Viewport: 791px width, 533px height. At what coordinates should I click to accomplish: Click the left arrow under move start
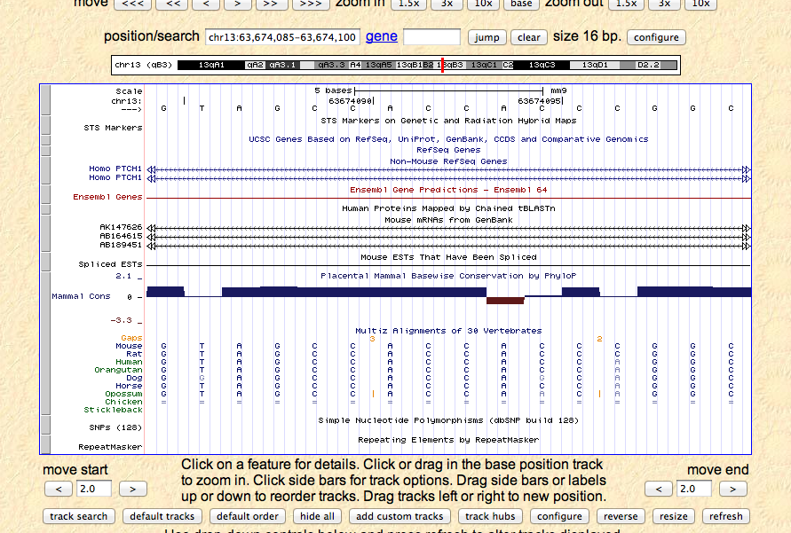59,489
